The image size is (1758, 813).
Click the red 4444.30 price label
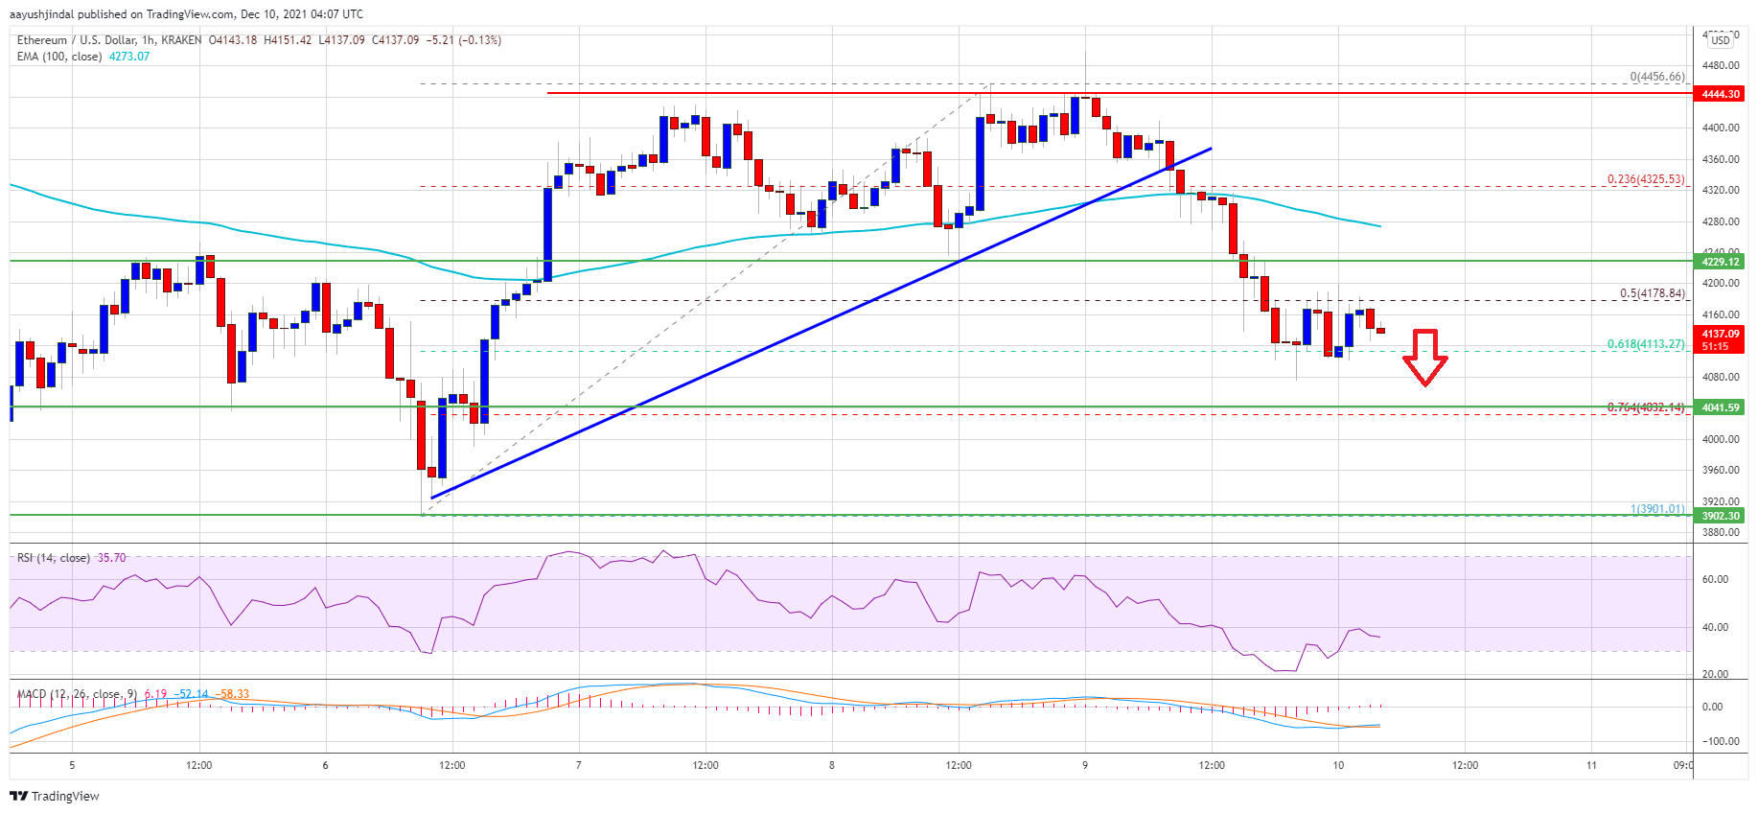coord(1721,94)
